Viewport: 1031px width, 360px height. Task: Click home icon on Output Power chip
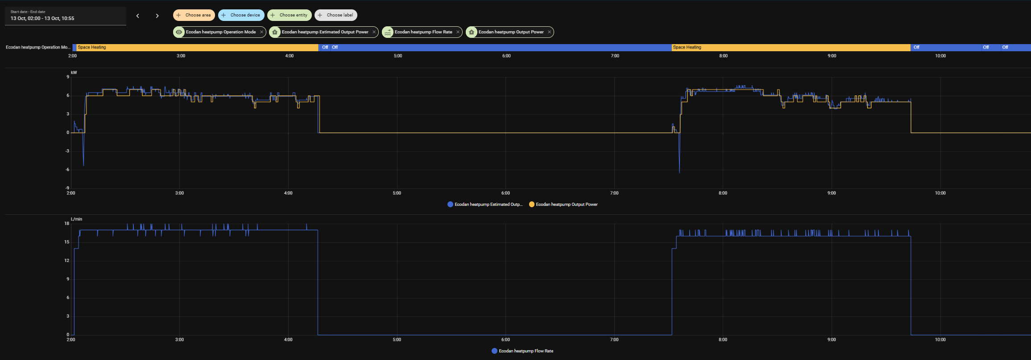(472, 32)
